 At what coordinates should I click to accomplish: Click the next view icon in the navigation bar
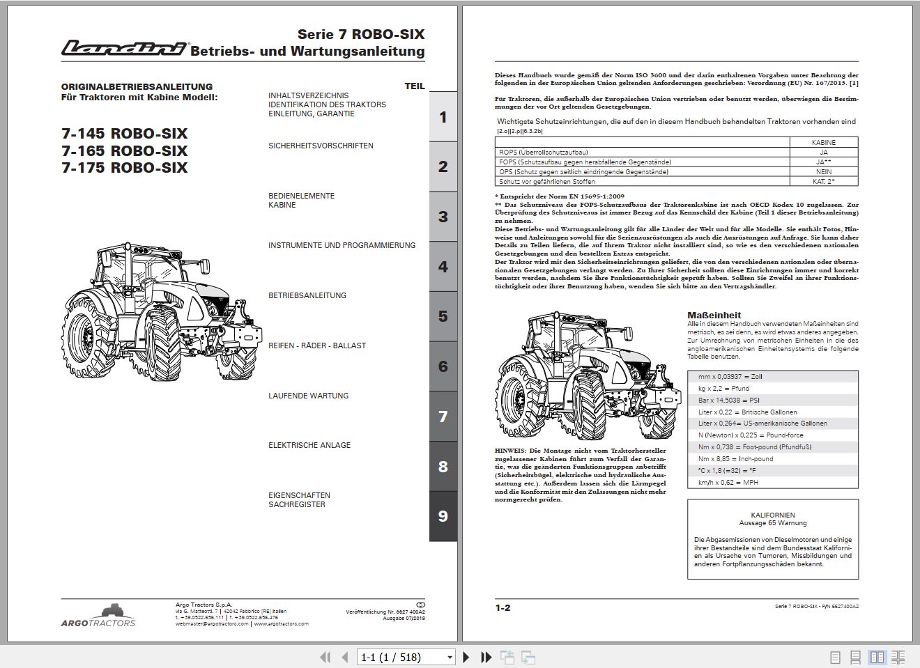(x=528, y=657)
